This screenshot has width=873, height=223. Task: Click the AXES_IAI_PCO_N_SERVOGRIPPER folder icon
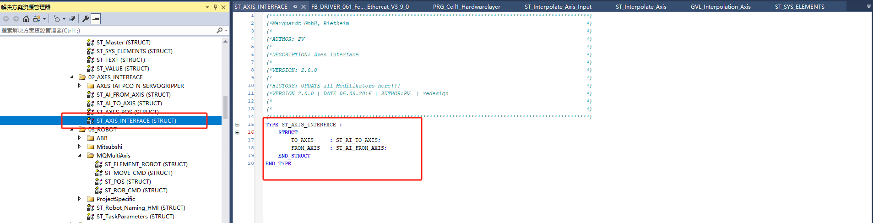[91, 86]
